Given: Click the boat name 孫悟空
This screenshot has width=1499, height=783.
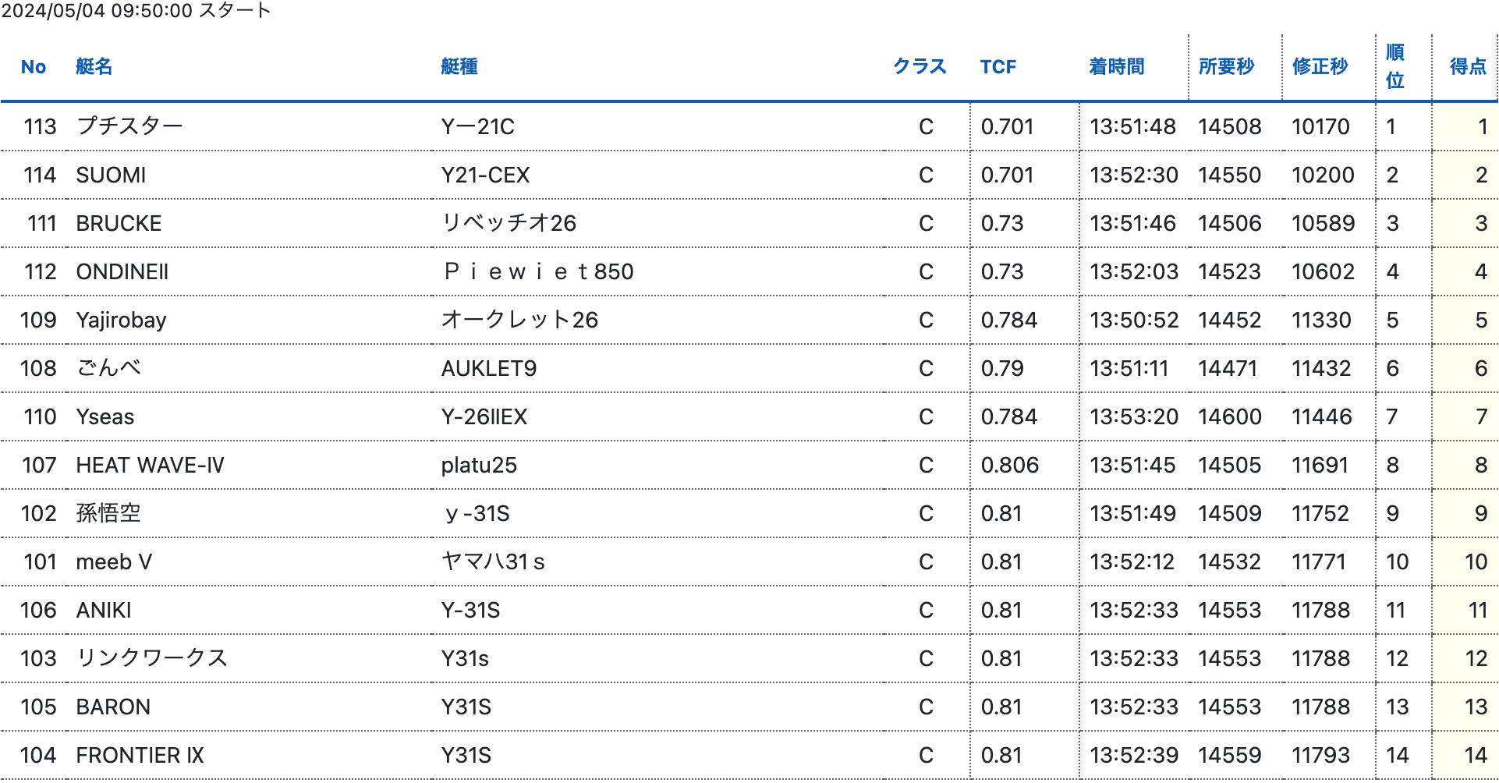Looking at the screenshot, I should 108,513.
